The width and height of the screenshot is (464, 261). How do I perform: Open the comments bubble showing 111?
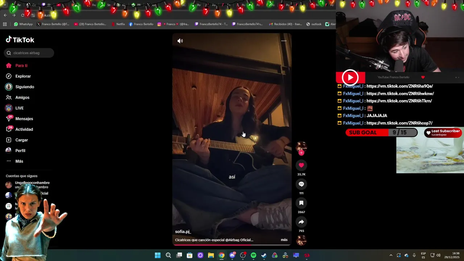pyautogui.click(x=301, y=184)
